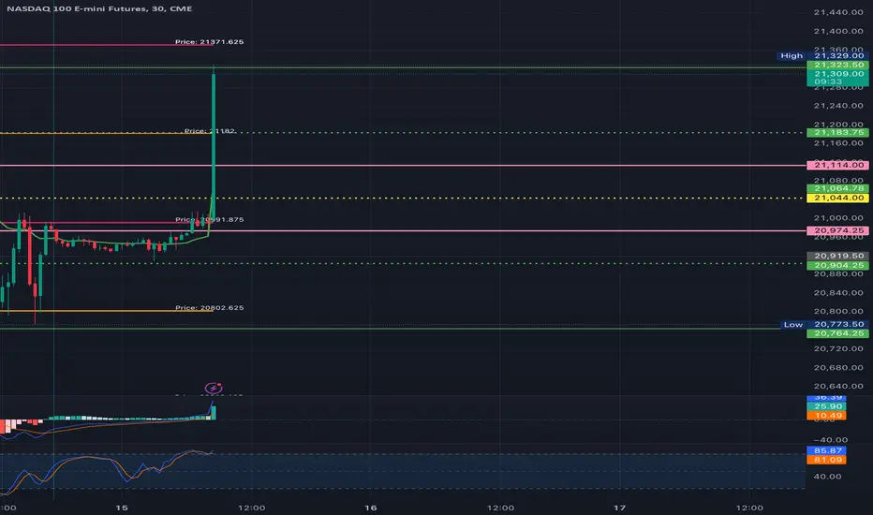This screenshot has width=873, height=515.
Task: Click the lightning bolt event icon
Action: 214,388
